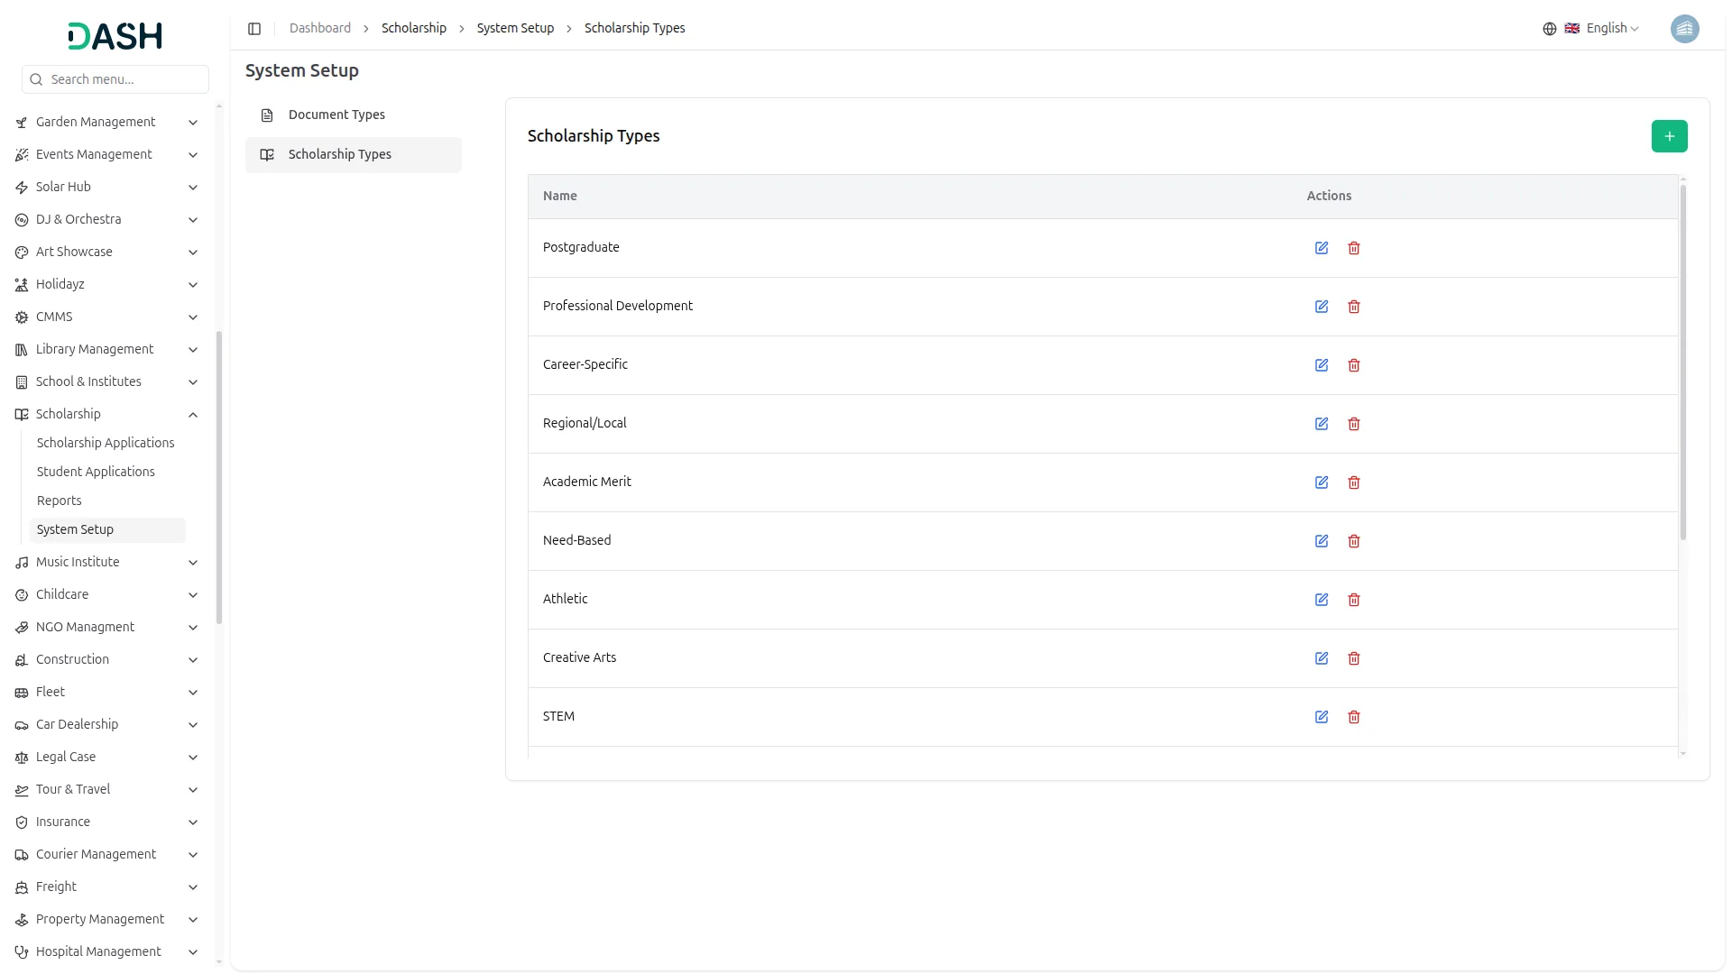This screenshot has width=1732, height=974.
Task: Open the user profile avatar
Action: 1684,29
